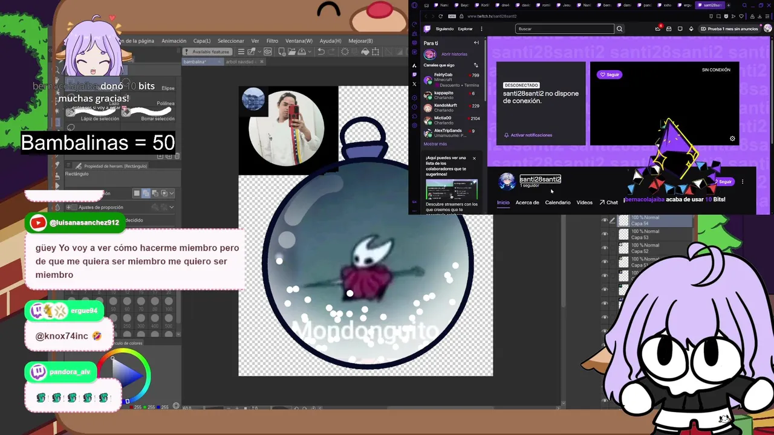Click the Twitch logo home icon

(x=427, y=29)
